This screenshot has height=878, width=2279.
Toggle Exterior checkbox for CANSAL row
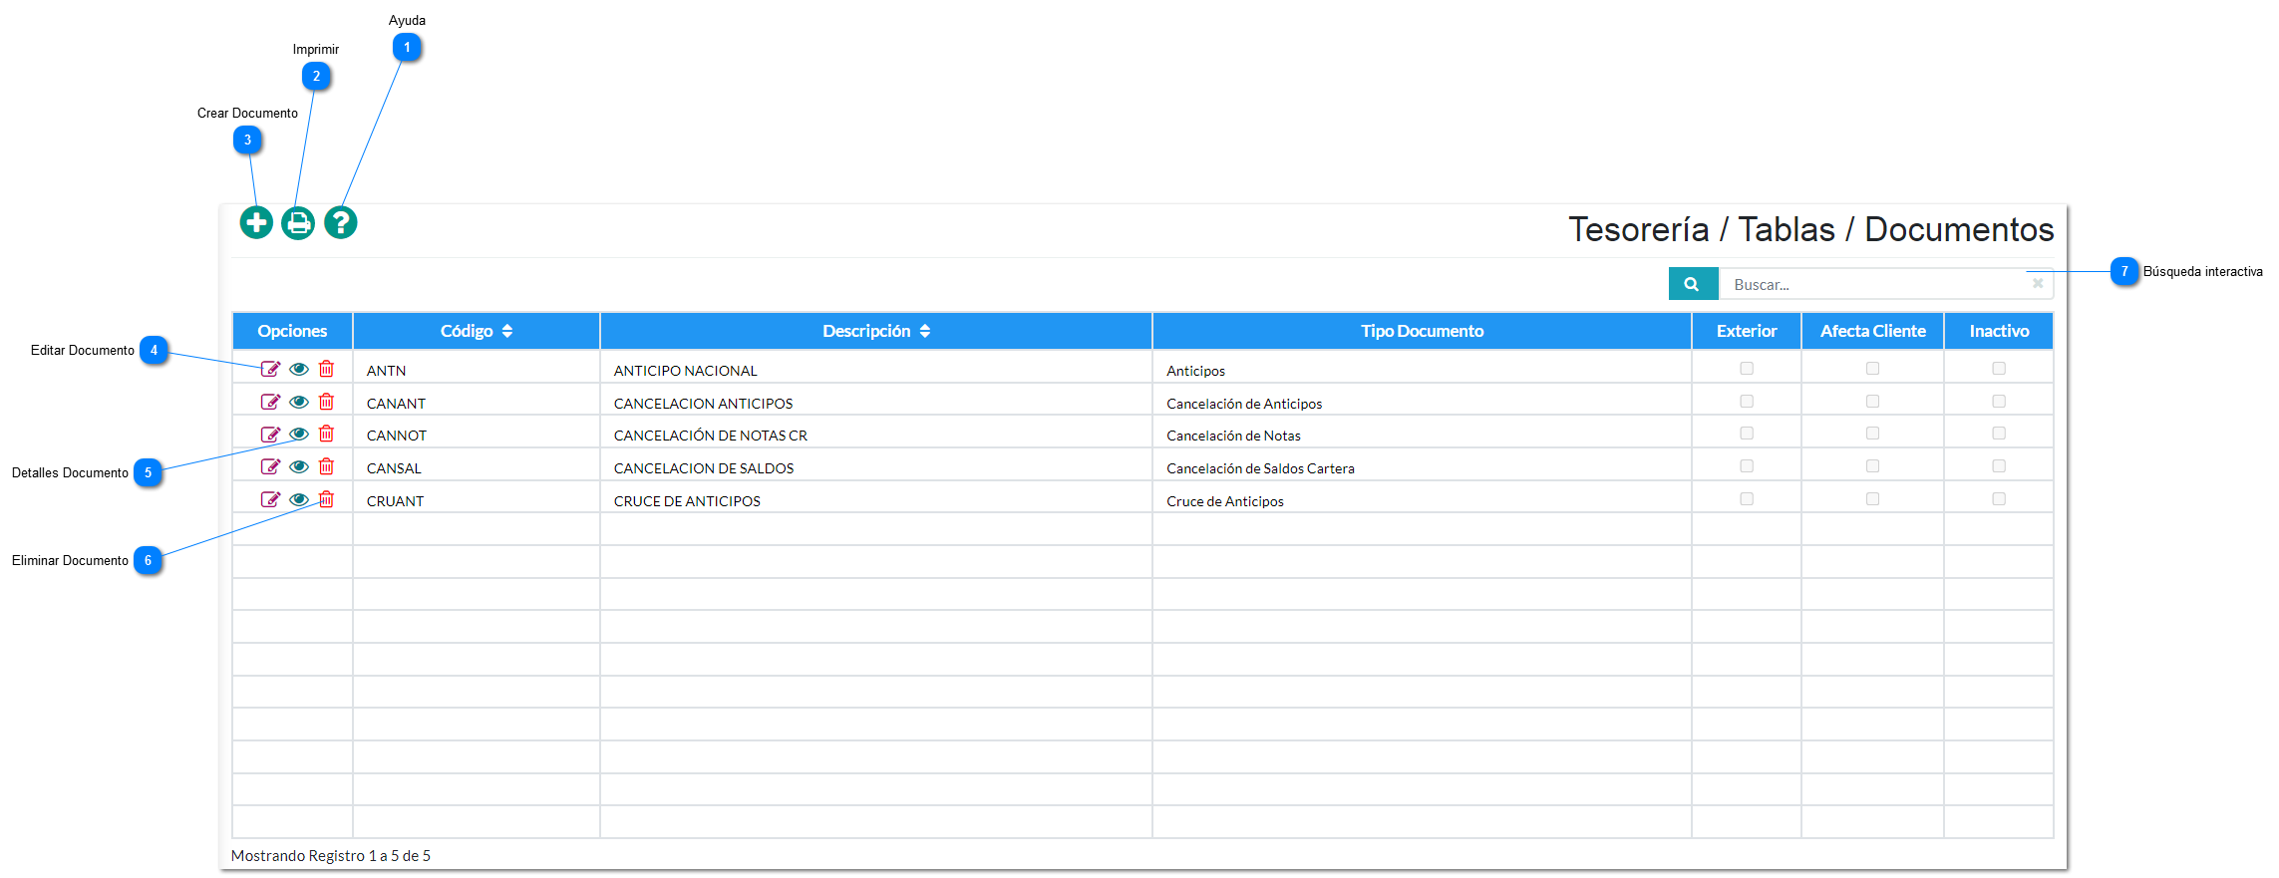tap(1747, 466)
